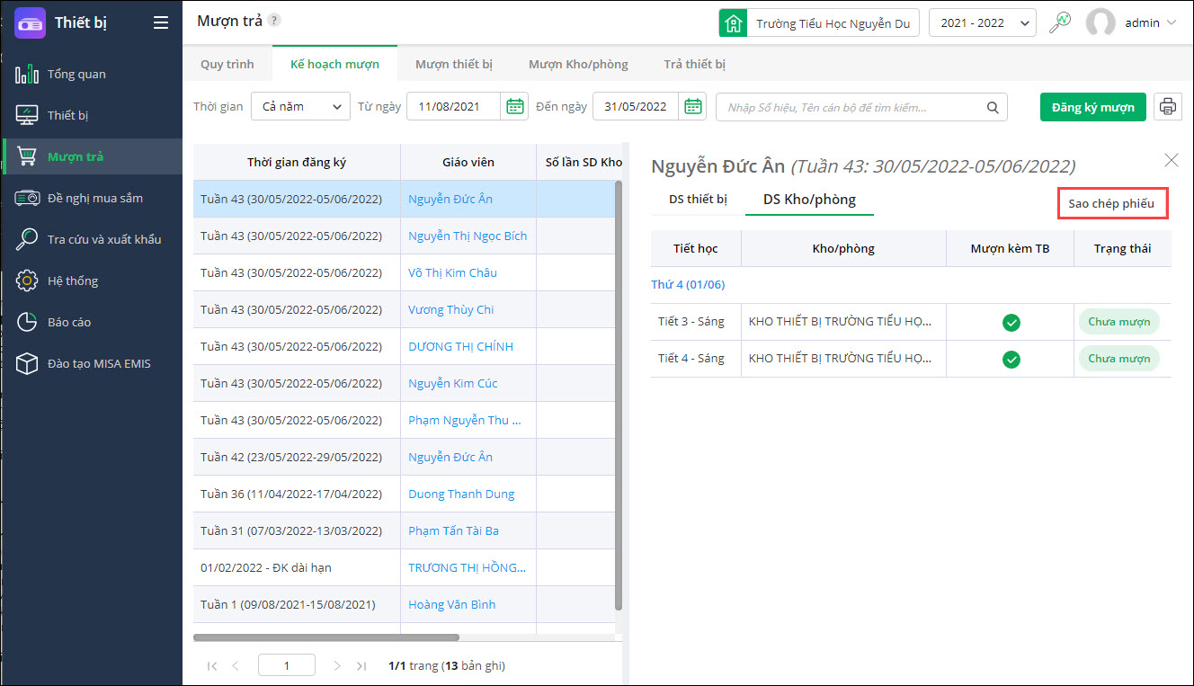This screenshot has height=686, width=1194.
Task: Open teacher link Phạm Tấn Tài Ba
Action: [453, 530]
